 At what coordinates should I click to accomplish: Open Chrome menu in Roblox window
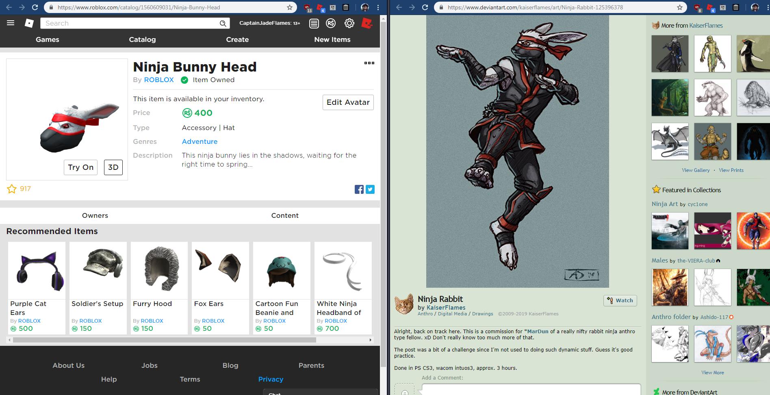tap(378, 7)
